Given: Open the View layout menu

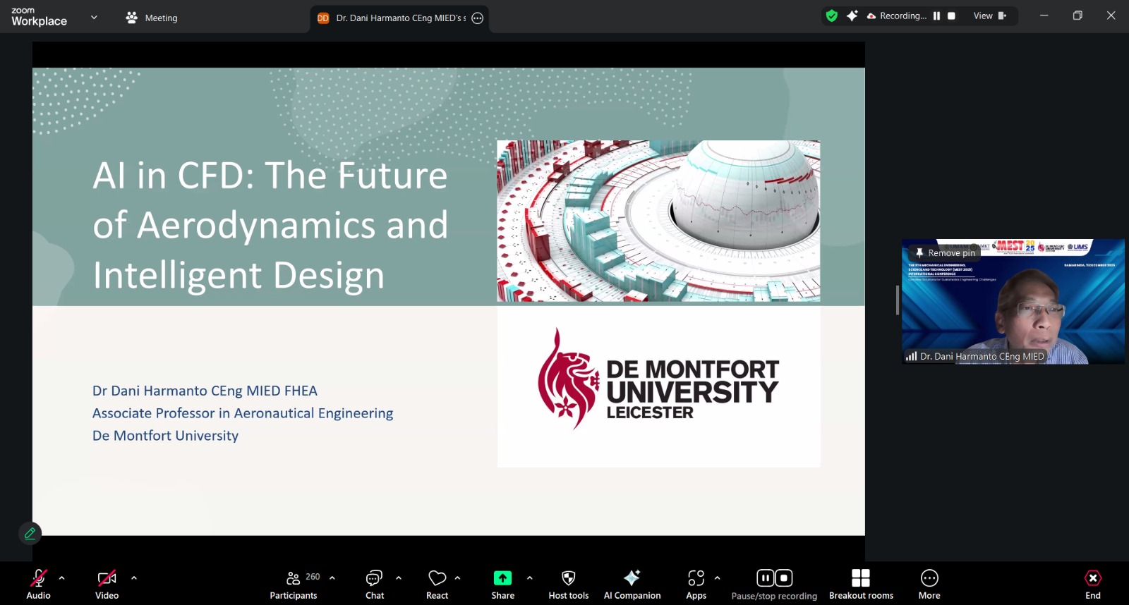Looking at the screenshot, I should [x=989, y=16].
